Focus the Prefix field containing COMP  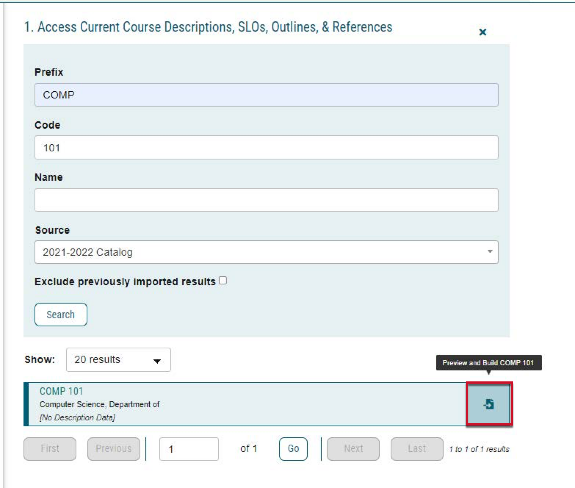pos(266,95)
